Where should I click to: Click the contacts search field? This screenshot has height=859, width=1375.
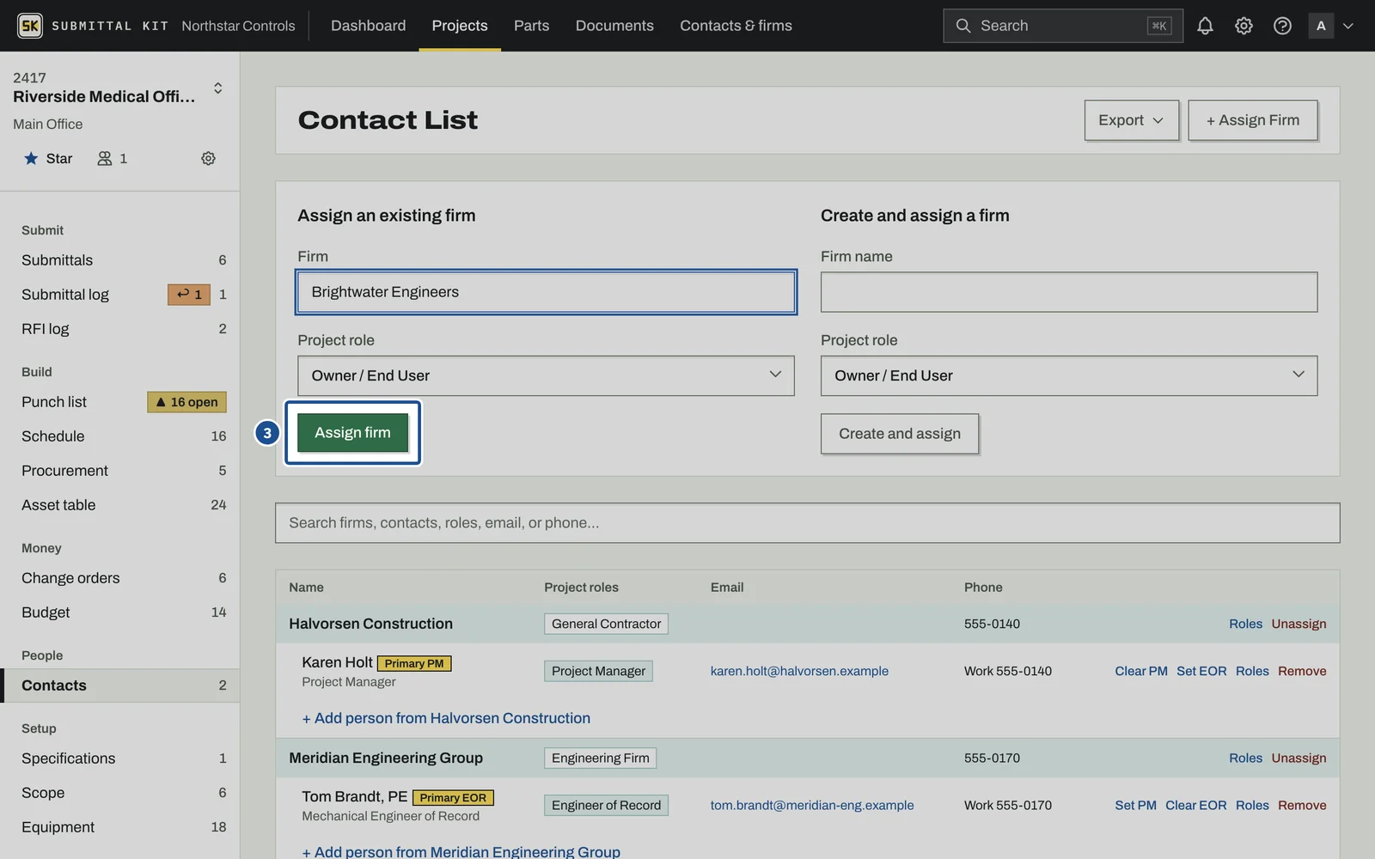point(807,523)
